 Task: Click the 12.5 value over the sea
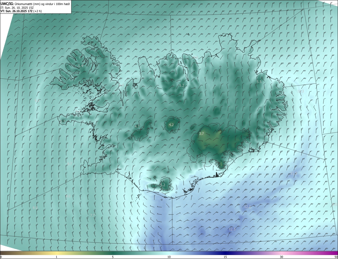(x=232, y=229)
